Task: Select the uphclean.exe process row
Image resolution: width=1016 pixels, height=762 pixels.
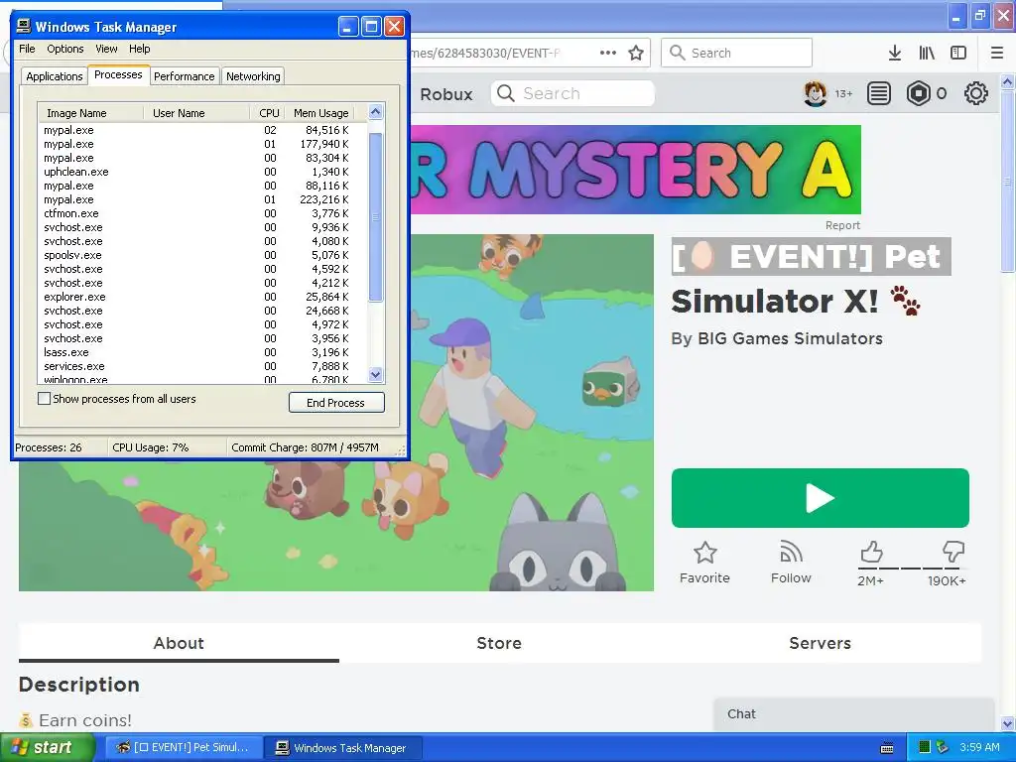Action: (x=201, y=172)
